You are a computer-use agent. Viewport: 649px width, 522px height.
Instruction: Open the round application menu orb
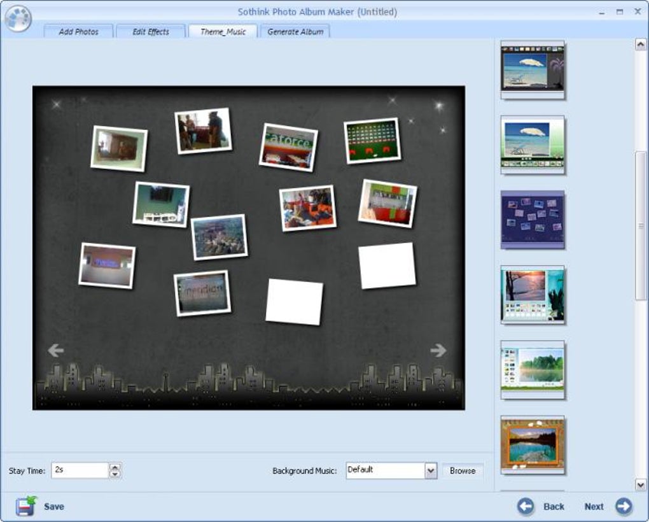[x=18, y=18]
